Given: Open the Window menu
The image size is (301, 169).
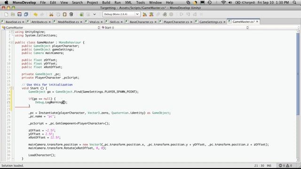Looking at the screenshot, I should coord(155,2).
